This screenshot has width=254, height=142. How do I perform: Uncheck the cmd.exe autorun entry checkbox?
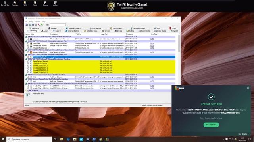[28, 39]
